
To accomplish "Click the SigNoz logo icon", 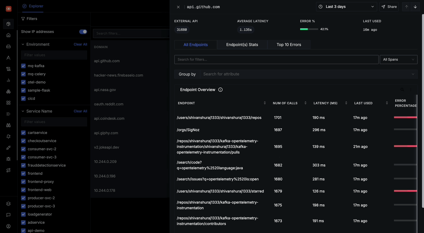I will tap(8, 9).
